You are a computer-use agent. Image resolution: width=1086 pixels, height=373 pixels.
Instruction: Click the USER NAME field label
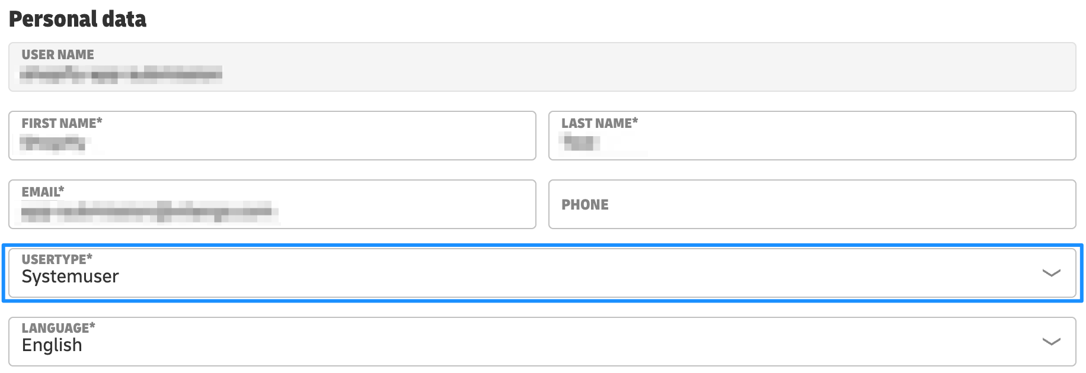(58, 54)
